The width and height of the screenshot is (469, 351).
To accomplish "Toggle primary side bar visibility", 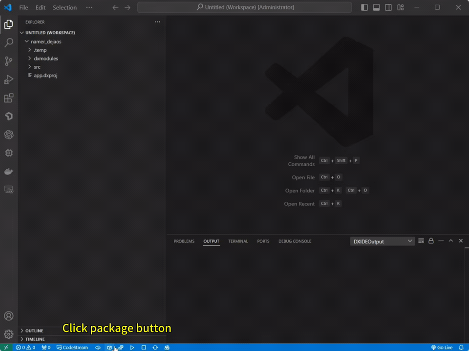I will 364,7.
